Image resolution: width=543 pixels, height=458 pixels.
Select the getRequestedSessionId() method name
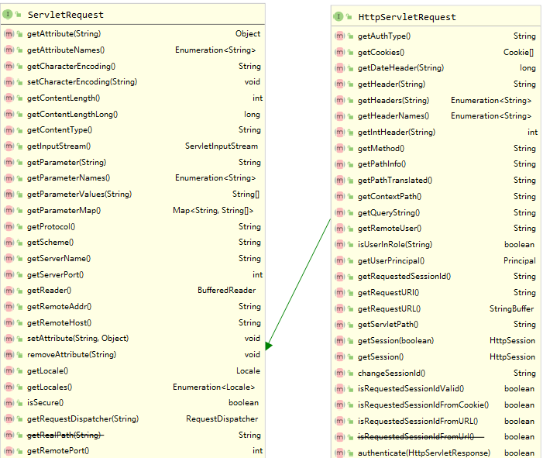[x=404, y=277]
